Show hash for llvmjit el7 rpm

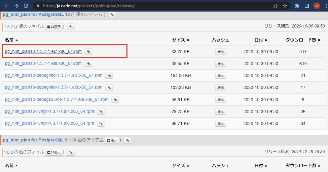[x=221, y=111]
